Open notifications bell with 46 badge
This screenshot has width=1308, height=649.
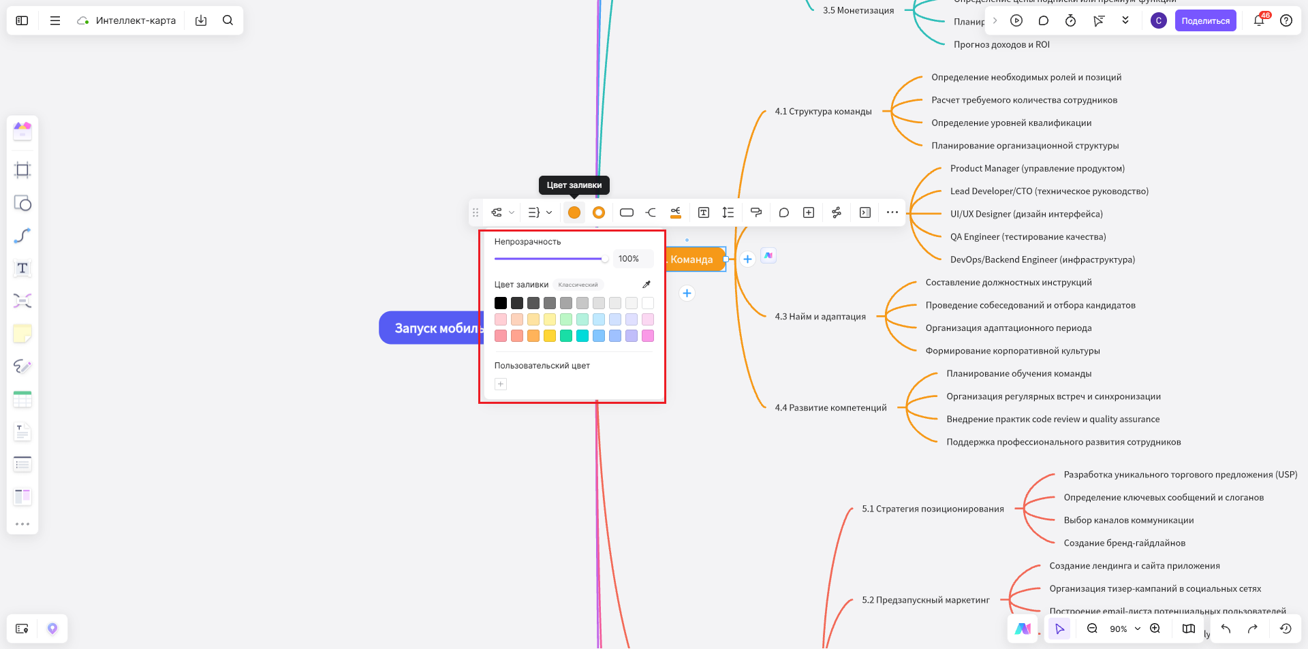(1259, 20)
